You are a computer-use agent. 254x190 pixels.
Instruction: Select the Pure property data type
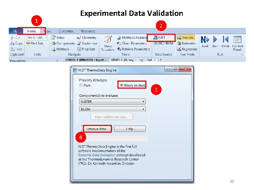pos(85,85)
